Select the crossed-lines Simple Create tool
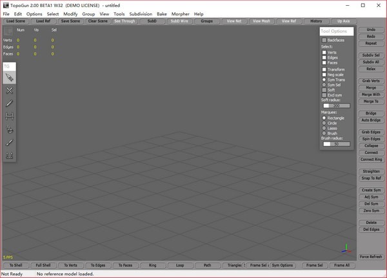Screen dimensions: 387x278 click(10, 91)
